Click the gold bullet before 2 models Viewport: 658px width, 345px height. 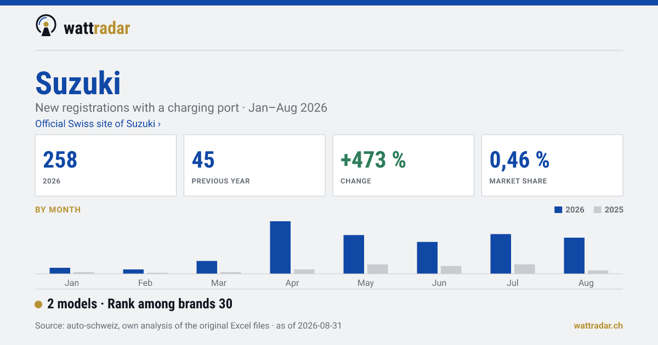pyautogui.click(x=38, y=304)
